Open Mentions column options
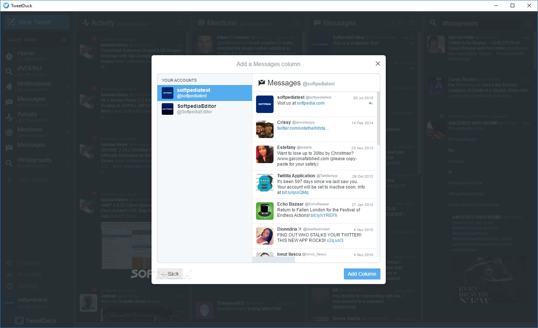538x328 pixels. [297, 23]
